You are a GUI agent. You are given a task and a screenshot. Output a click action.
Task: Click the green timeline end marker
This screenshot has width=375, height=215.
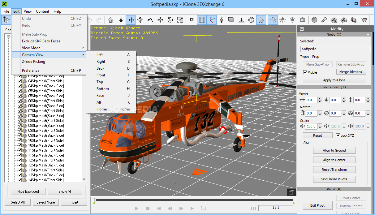293,203
